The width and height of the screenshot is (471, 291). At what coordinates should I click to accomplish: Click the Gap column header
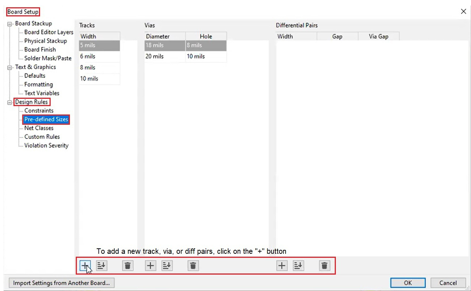(338, 36)
